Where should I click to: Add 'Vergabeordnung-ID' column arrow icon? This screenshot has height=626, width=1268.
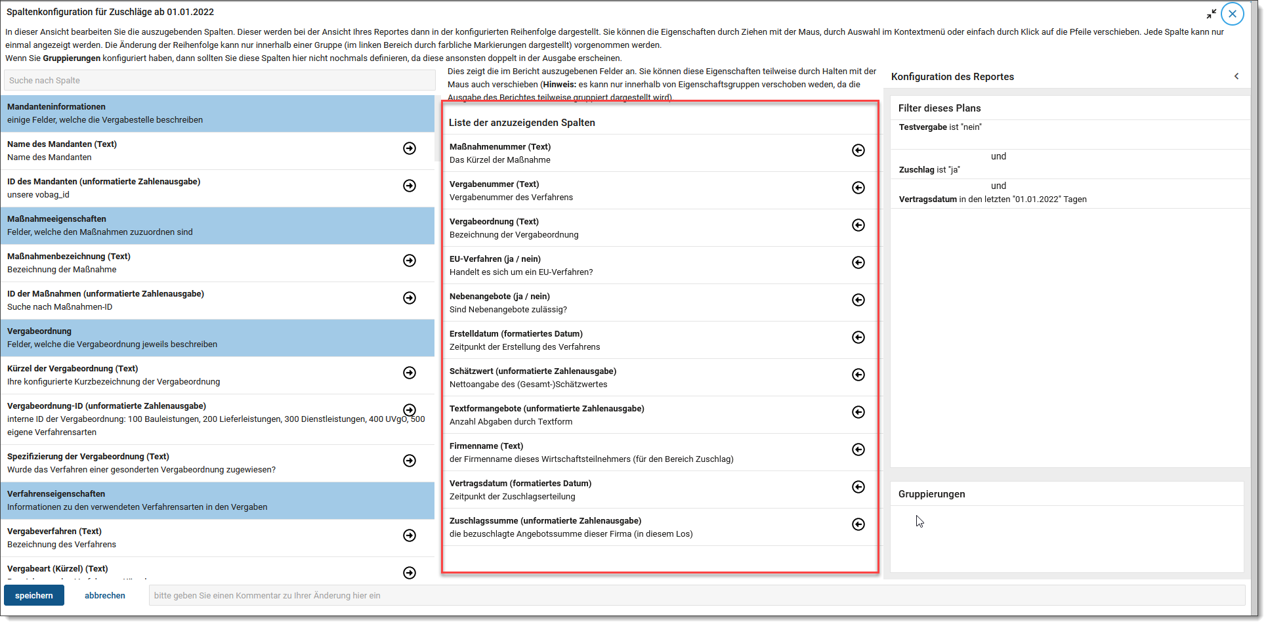[x=410, y=410]
